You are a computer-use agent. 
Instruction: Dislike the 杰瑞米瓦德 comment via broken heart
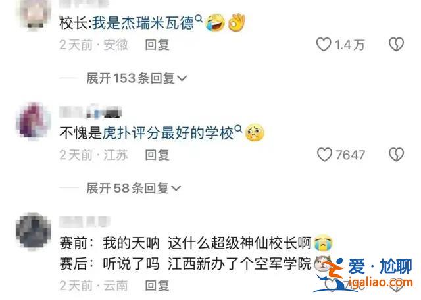click(x=396, y=44)
